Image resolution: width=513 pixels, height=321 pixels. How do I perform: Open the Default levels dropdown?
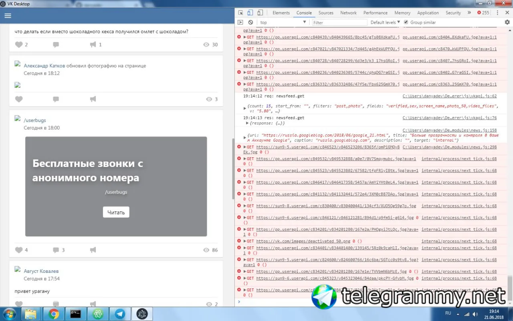(x=385, y=22)
